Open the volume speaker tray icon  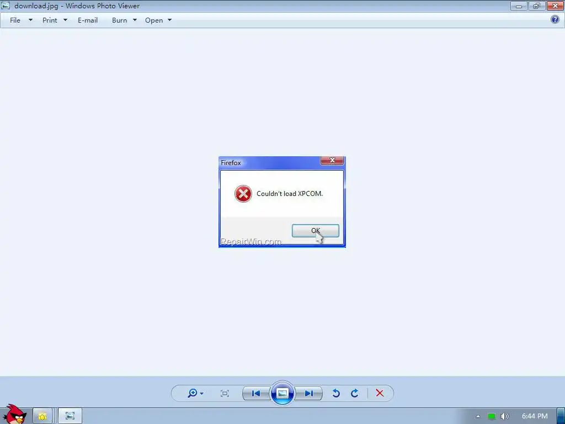[505, 416]
